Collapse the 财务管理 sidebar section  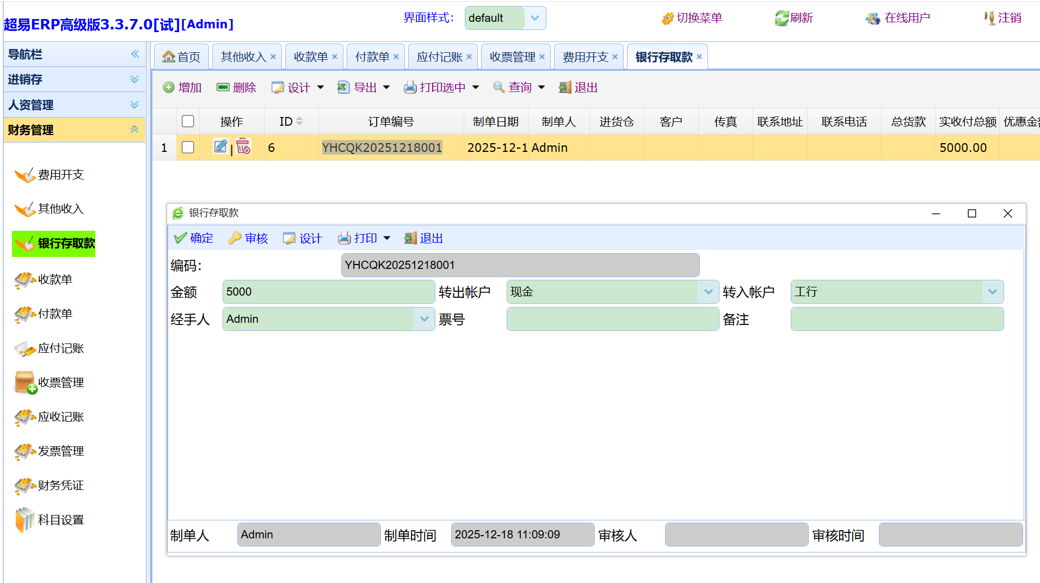(134, 130)
